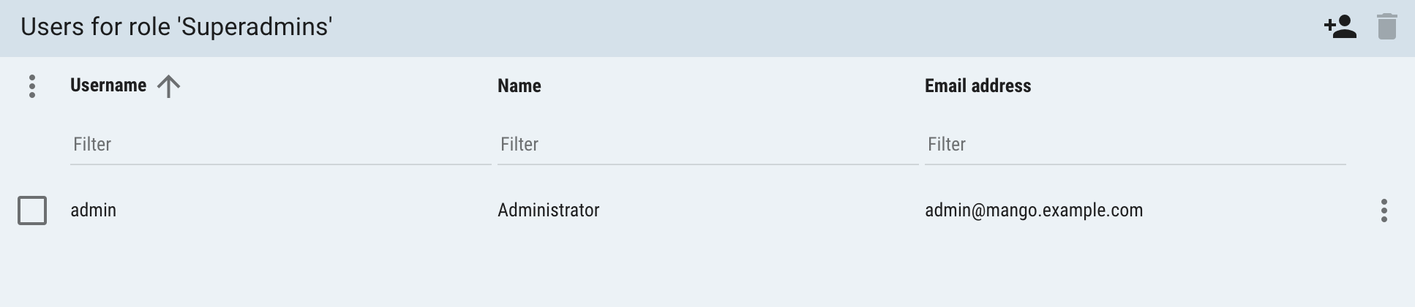The height and width of the screenshot is (307, 1415).
Task: Focus the Name filter field
Action: click(x=708, y=144)
